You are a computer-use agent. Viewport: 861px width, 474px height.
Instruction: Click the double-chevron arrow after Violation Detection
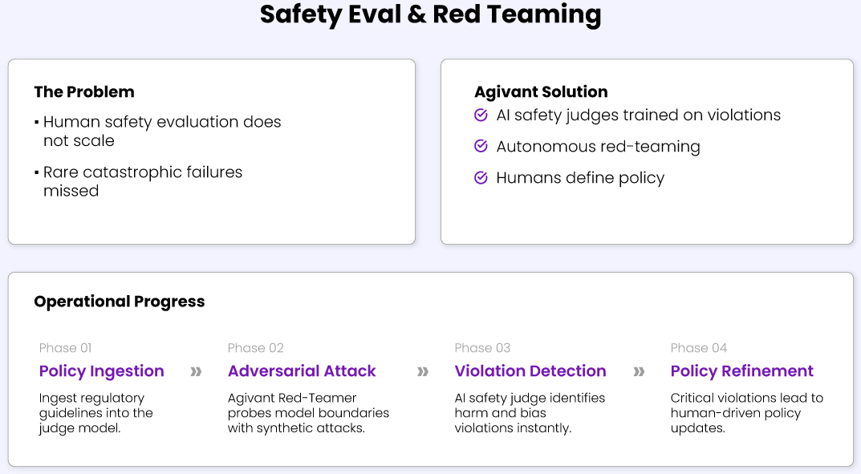coord(639,371)
